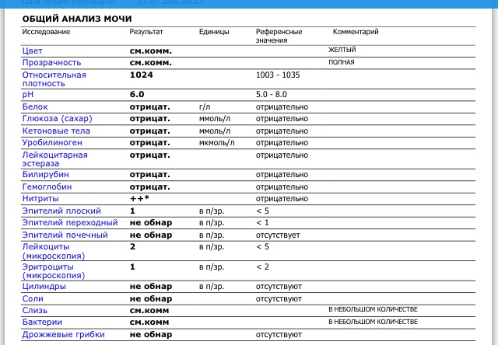Click the Нитриты result value ++*
Image resolution: width=498 pixels, height=345 pixels.
[x=139, y=199]
